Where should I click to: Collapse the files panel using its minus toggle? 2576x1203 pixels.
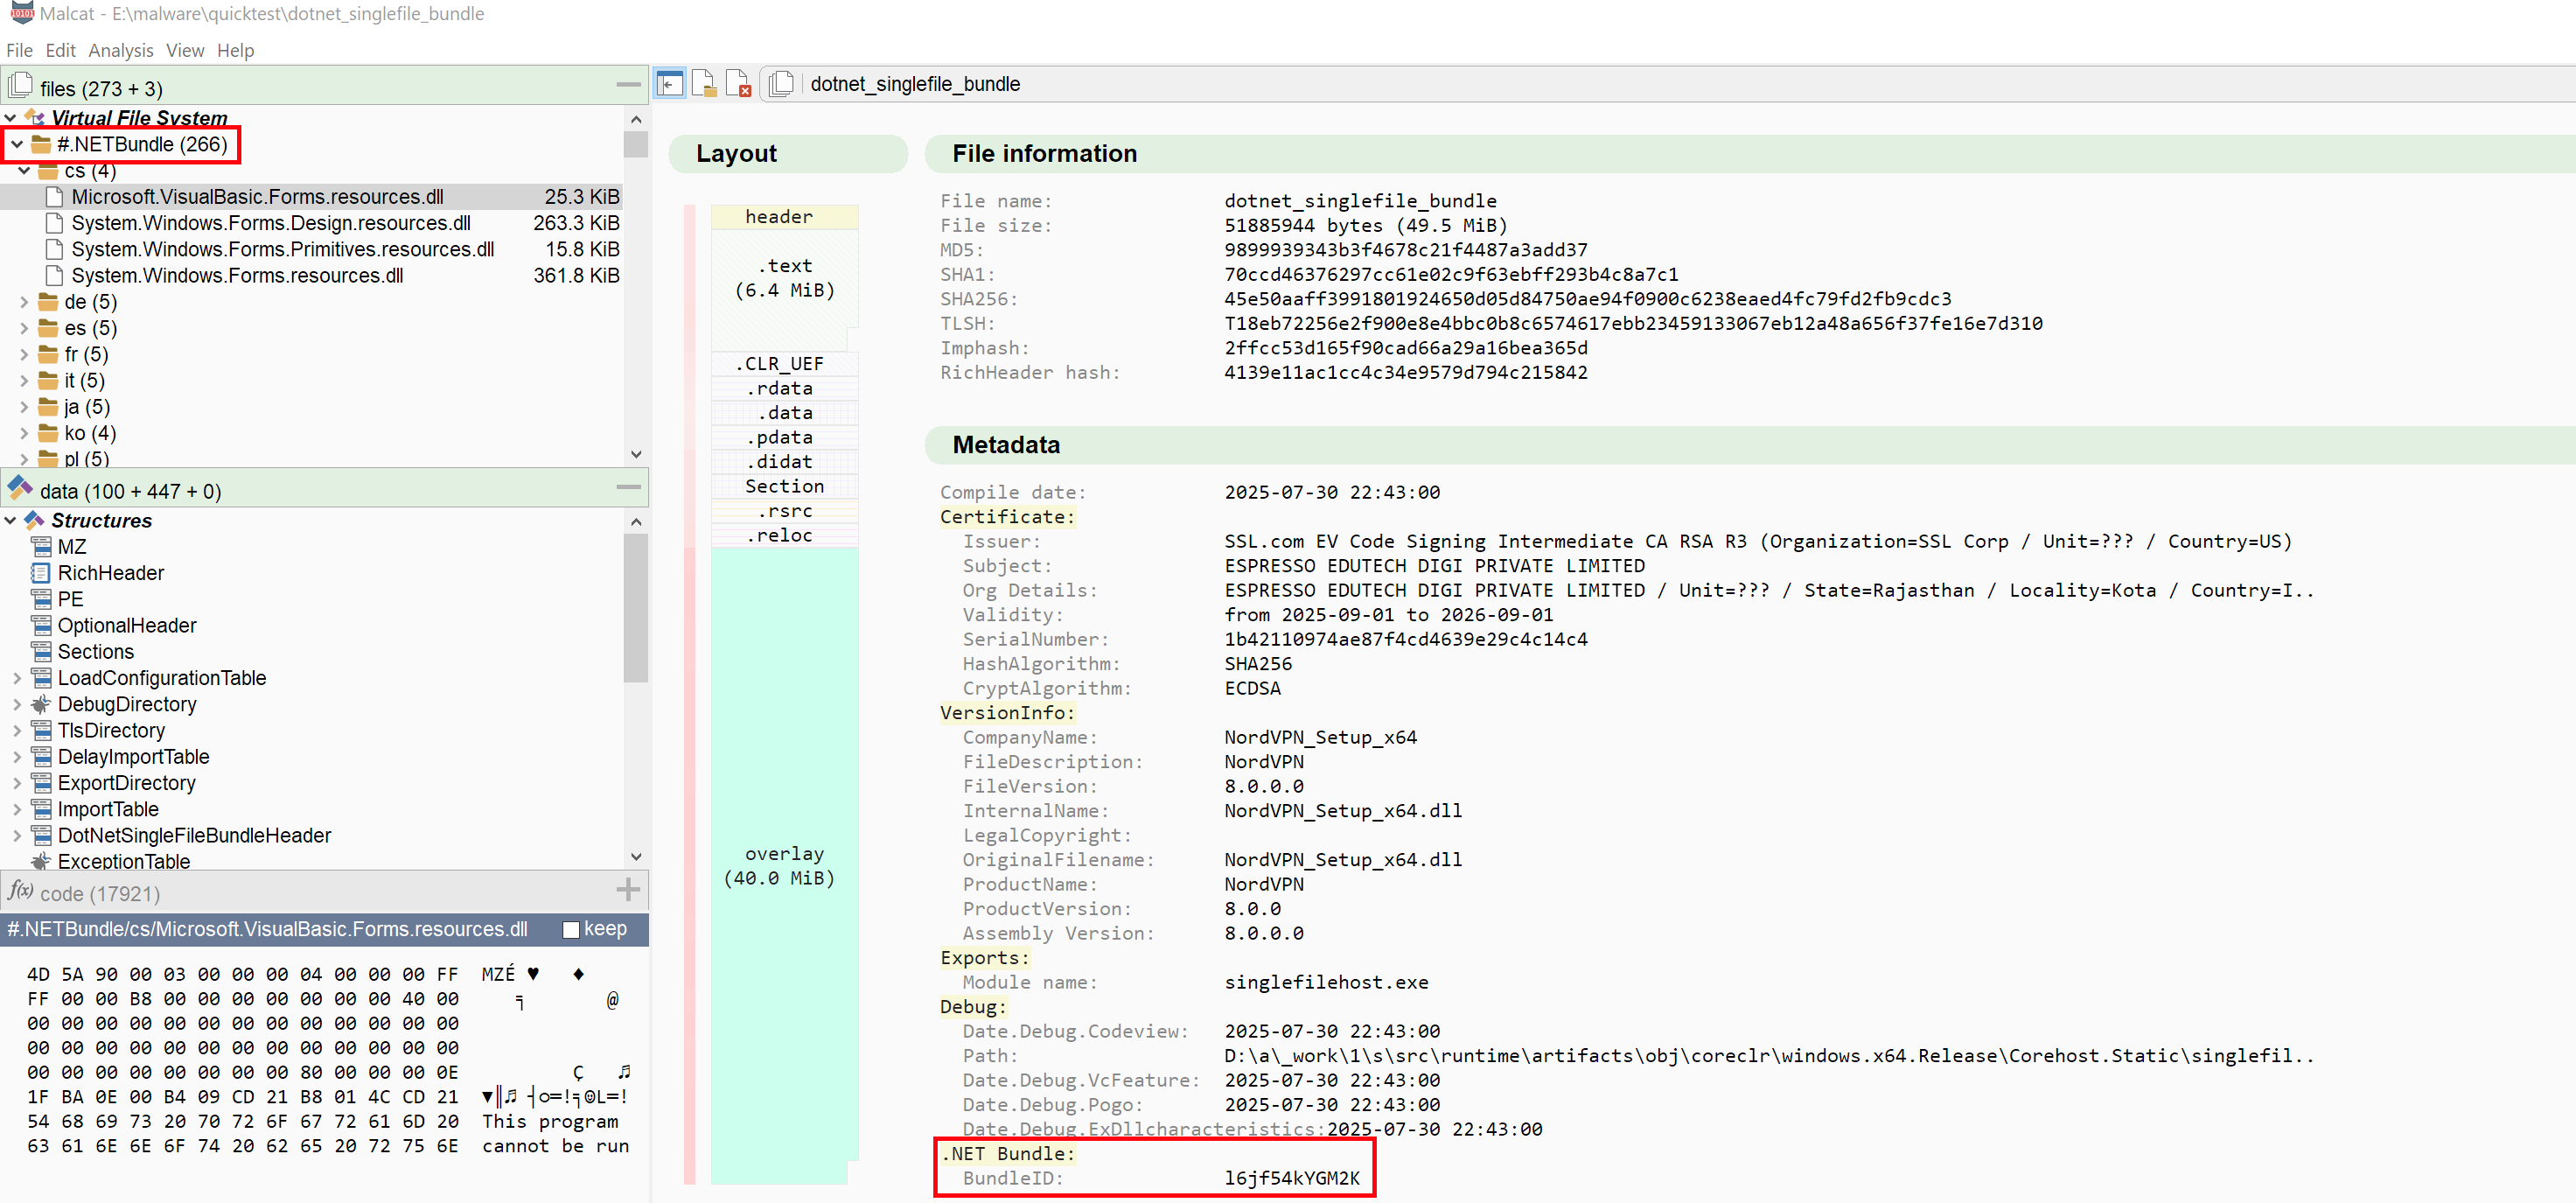tap(627, 85)
